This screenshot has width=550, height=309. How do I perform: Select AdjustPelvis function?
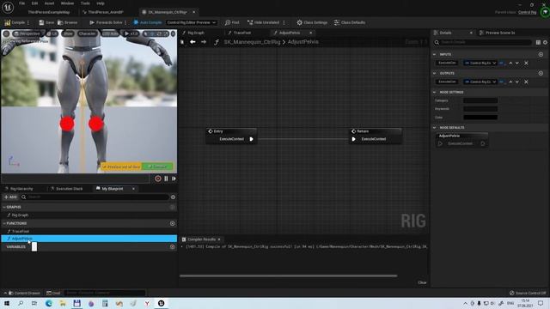pyautogui.click(x=89, y=239)
